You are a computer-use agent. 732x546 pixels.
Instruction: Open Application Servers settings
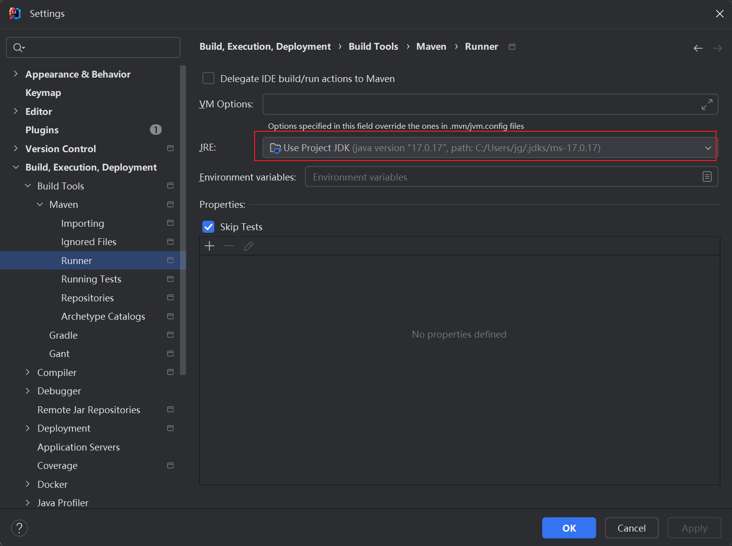79,447
